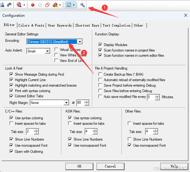Image resolution: width=190 pixels, height=172 pixels.
Task: Click the C/C++ Tab size field
Action: pyautogui.click(x=30, y=131)
